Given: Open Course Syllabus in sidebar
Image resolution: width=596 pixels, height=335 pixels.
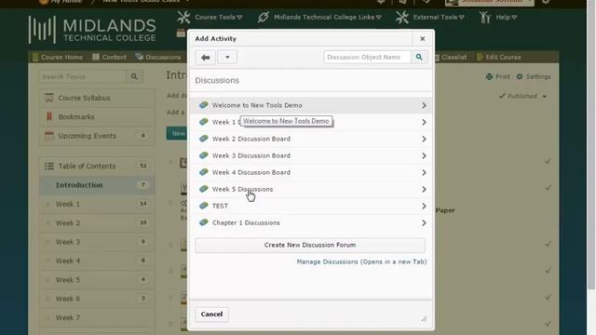Looking at the screenshot, I should 97,98.
